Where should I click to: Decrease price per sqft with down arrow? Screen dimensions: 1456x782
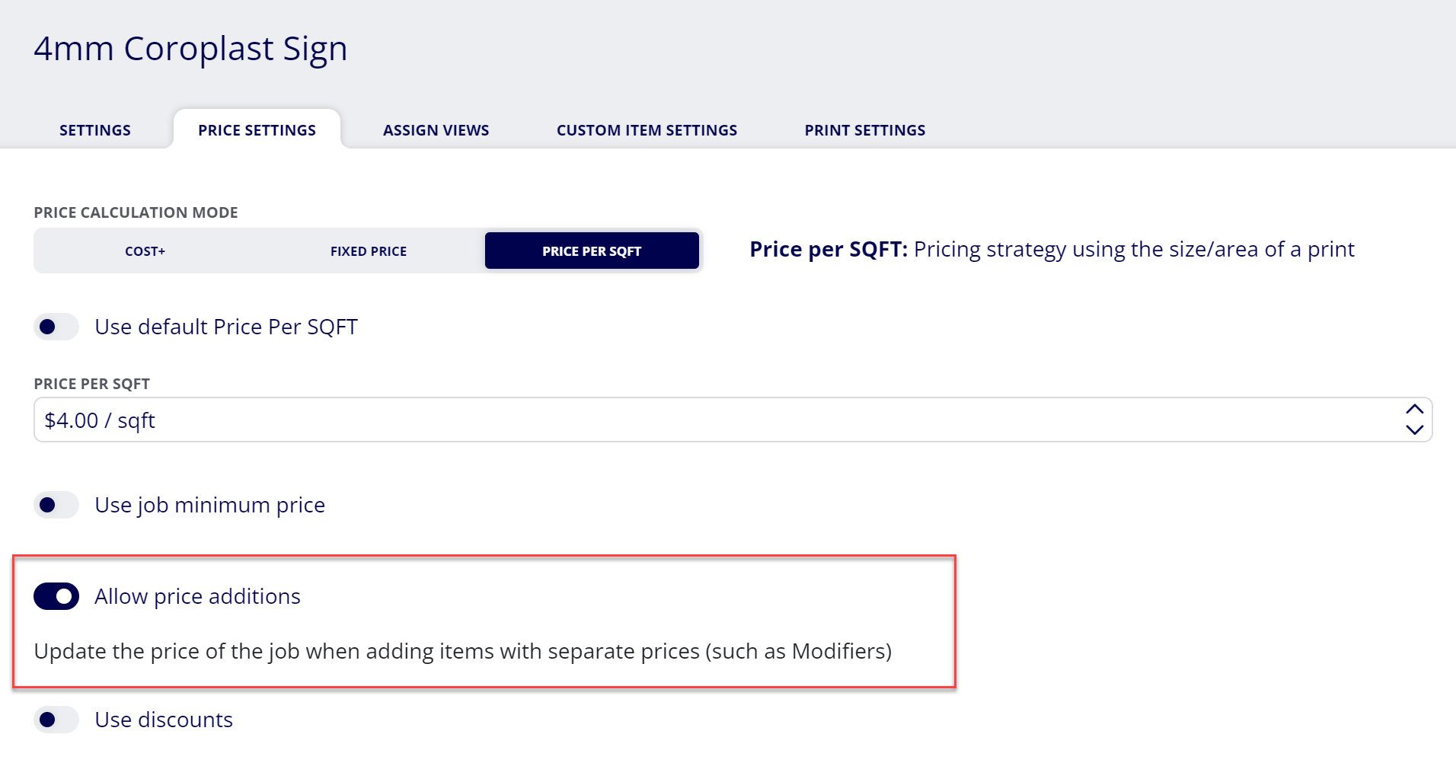click(1414, 429)
